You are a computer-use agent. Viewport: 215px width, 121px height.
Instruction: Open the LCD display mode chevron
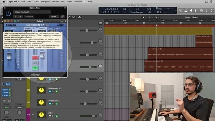[x=176, y=10]
